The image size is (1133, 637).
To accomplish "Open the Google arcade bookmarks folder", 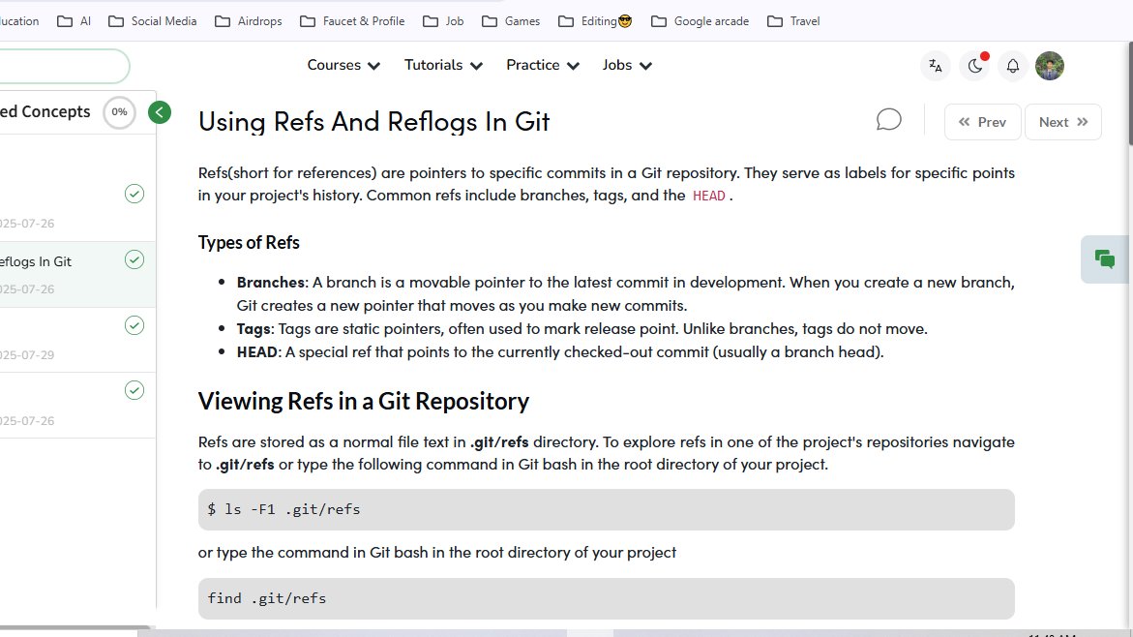I will coord(700,21).
